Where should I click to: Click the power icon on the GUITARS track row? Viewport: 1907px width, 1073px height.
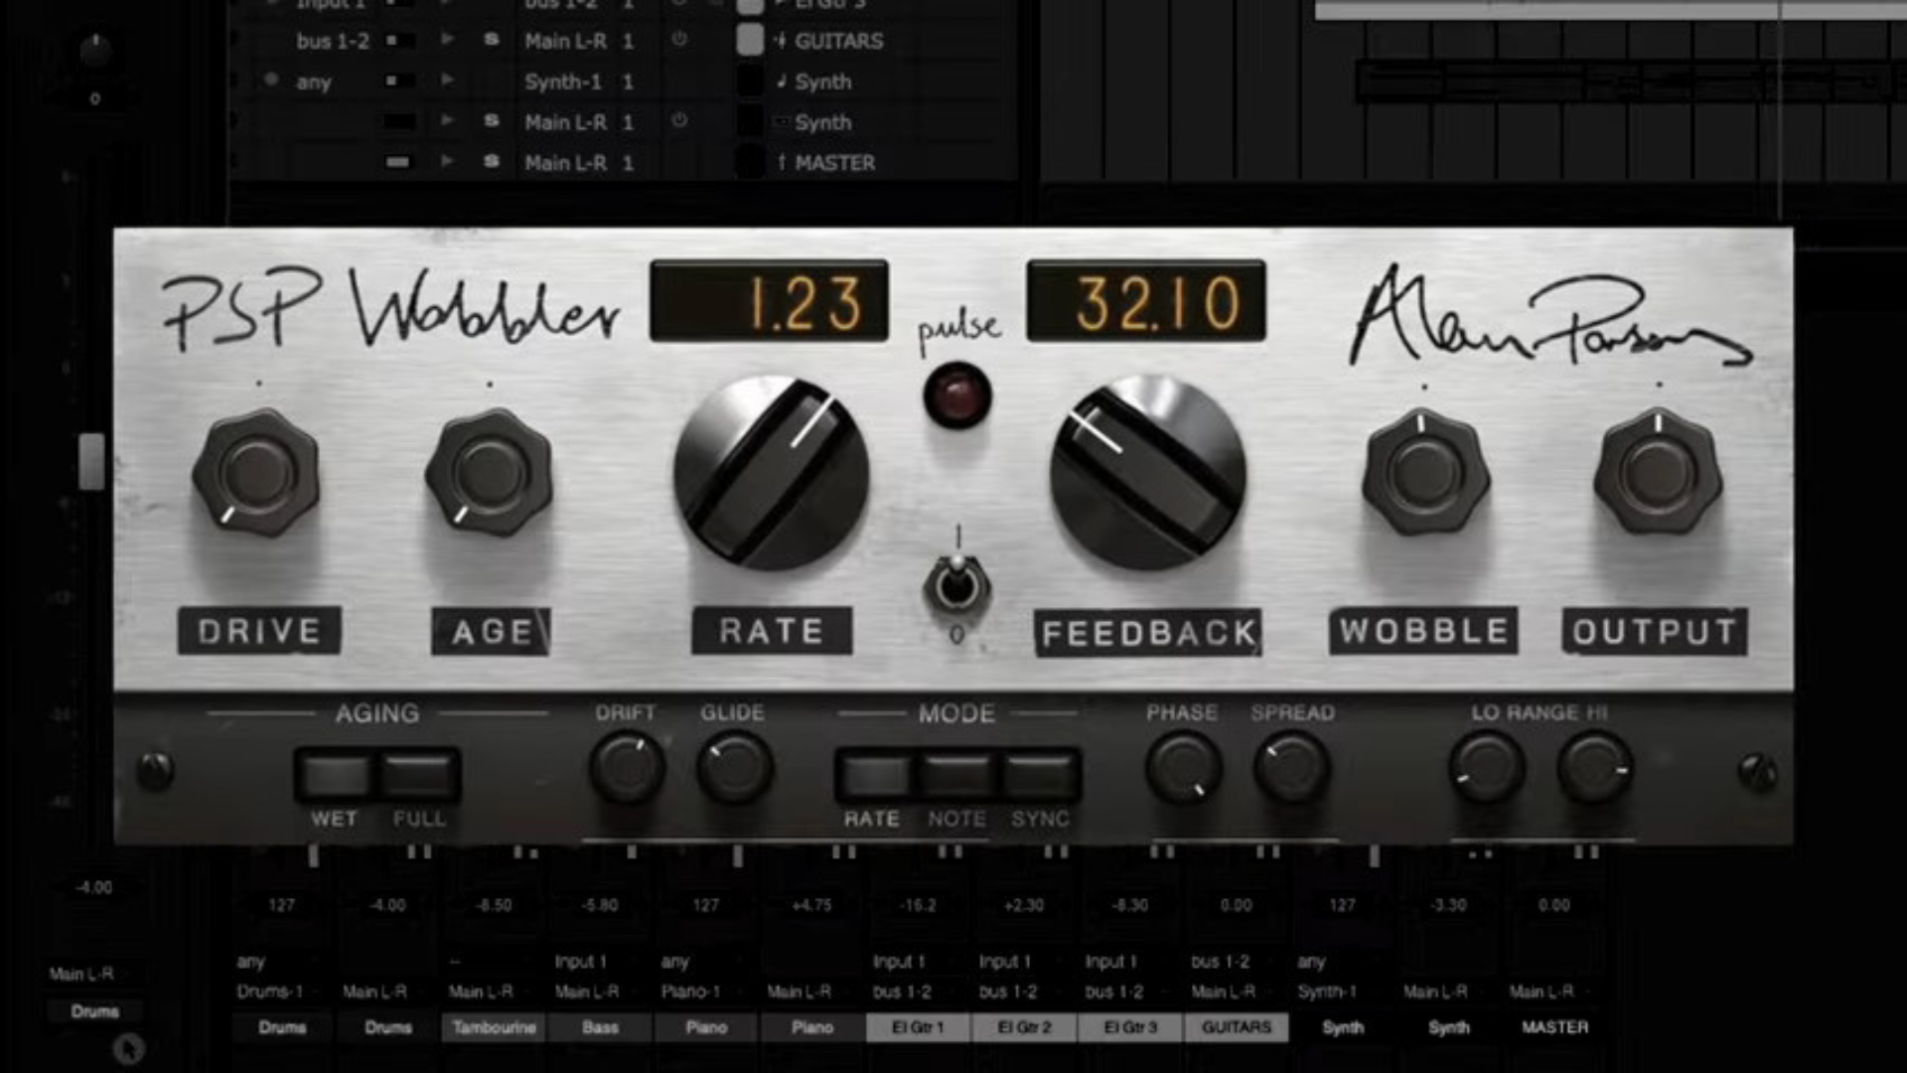[680, 41]
